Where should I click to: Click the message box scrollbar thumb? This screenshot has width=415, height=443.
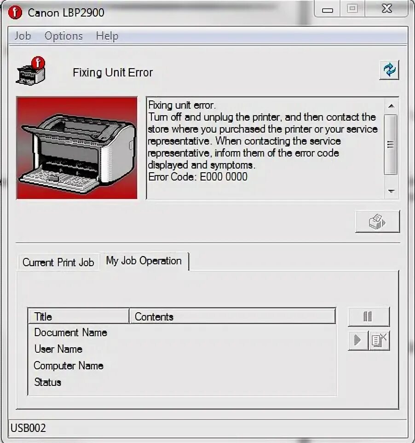(391, 145)
